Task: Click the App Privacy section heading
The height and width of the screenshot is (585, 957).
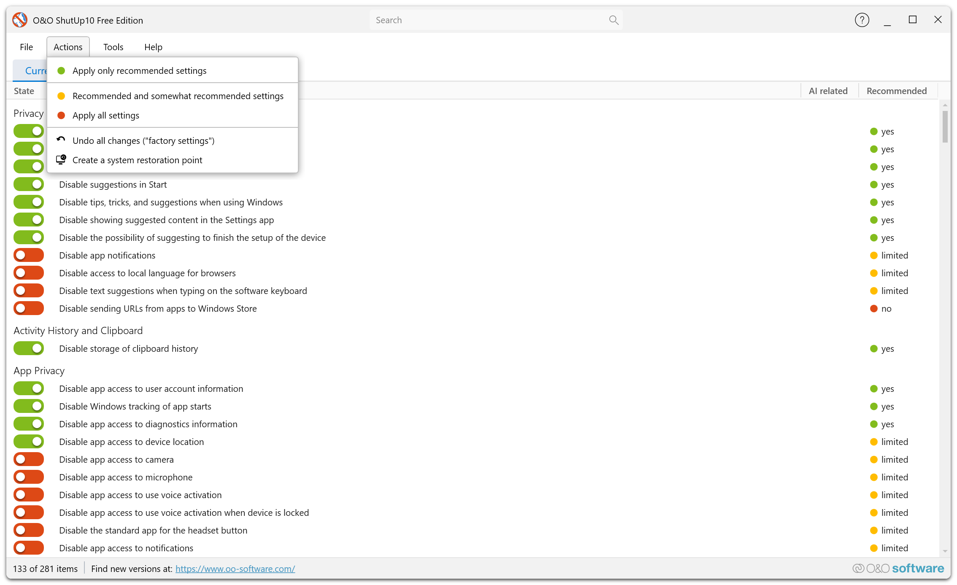Action: point(39,370)
